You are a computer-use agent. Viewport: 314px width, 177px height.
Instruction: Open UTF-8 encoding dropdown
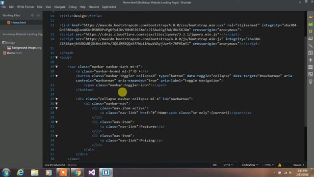click(x=228, y=165)
